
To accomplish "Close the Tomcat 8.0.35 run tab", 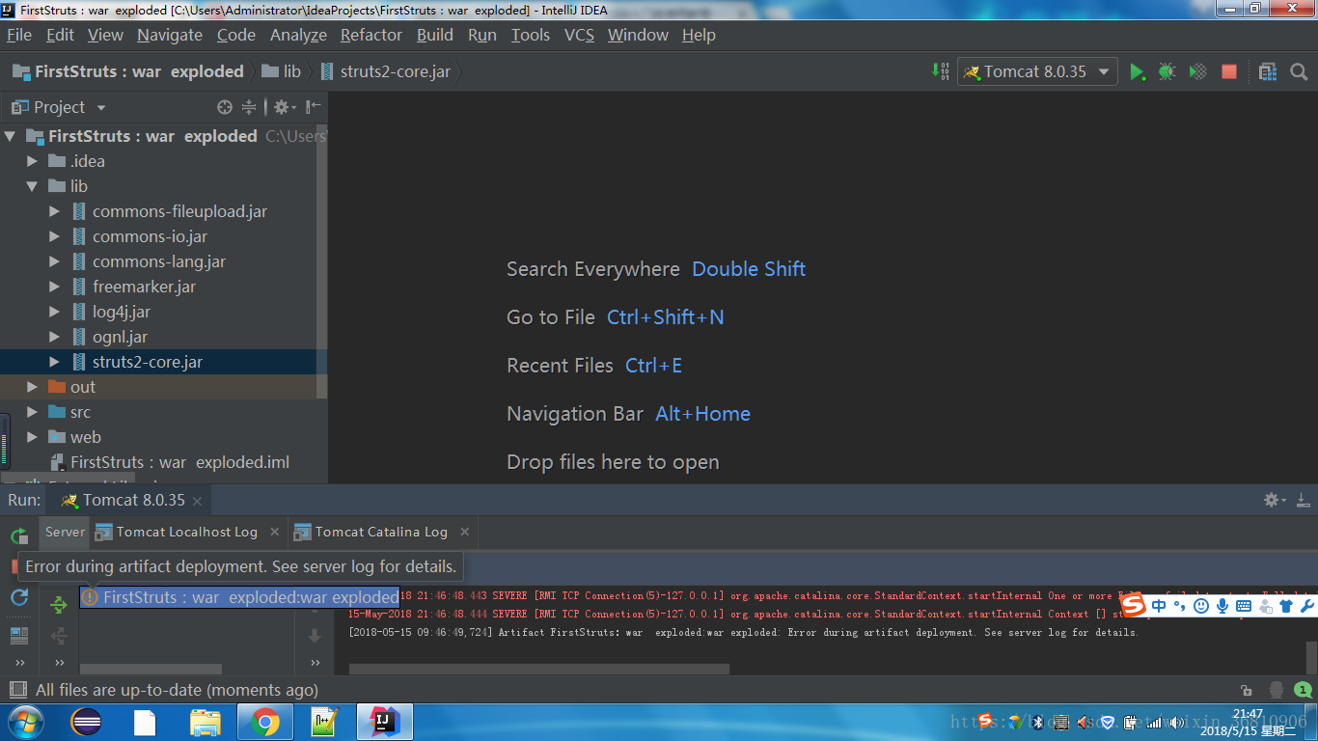I will [x=197, y=501].
